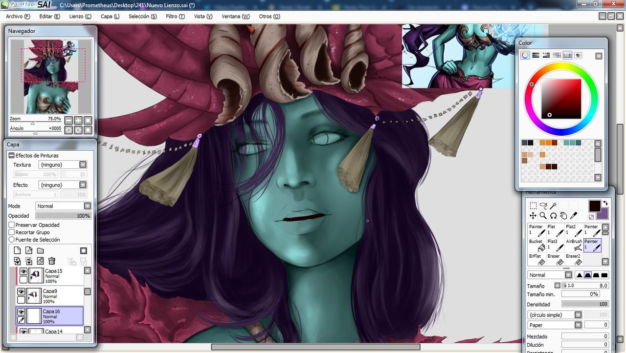The height and width of the screenshot is (353, 626).
Task: Show the color wheel panel
Action: click(x=525, y=55)
